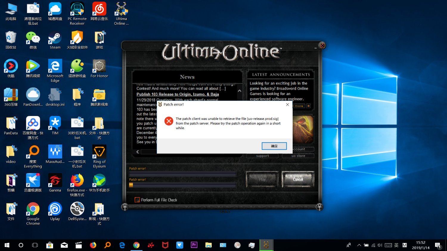
Task: Select the 华为手机助手 desktop icon
Action: point(99,183)
